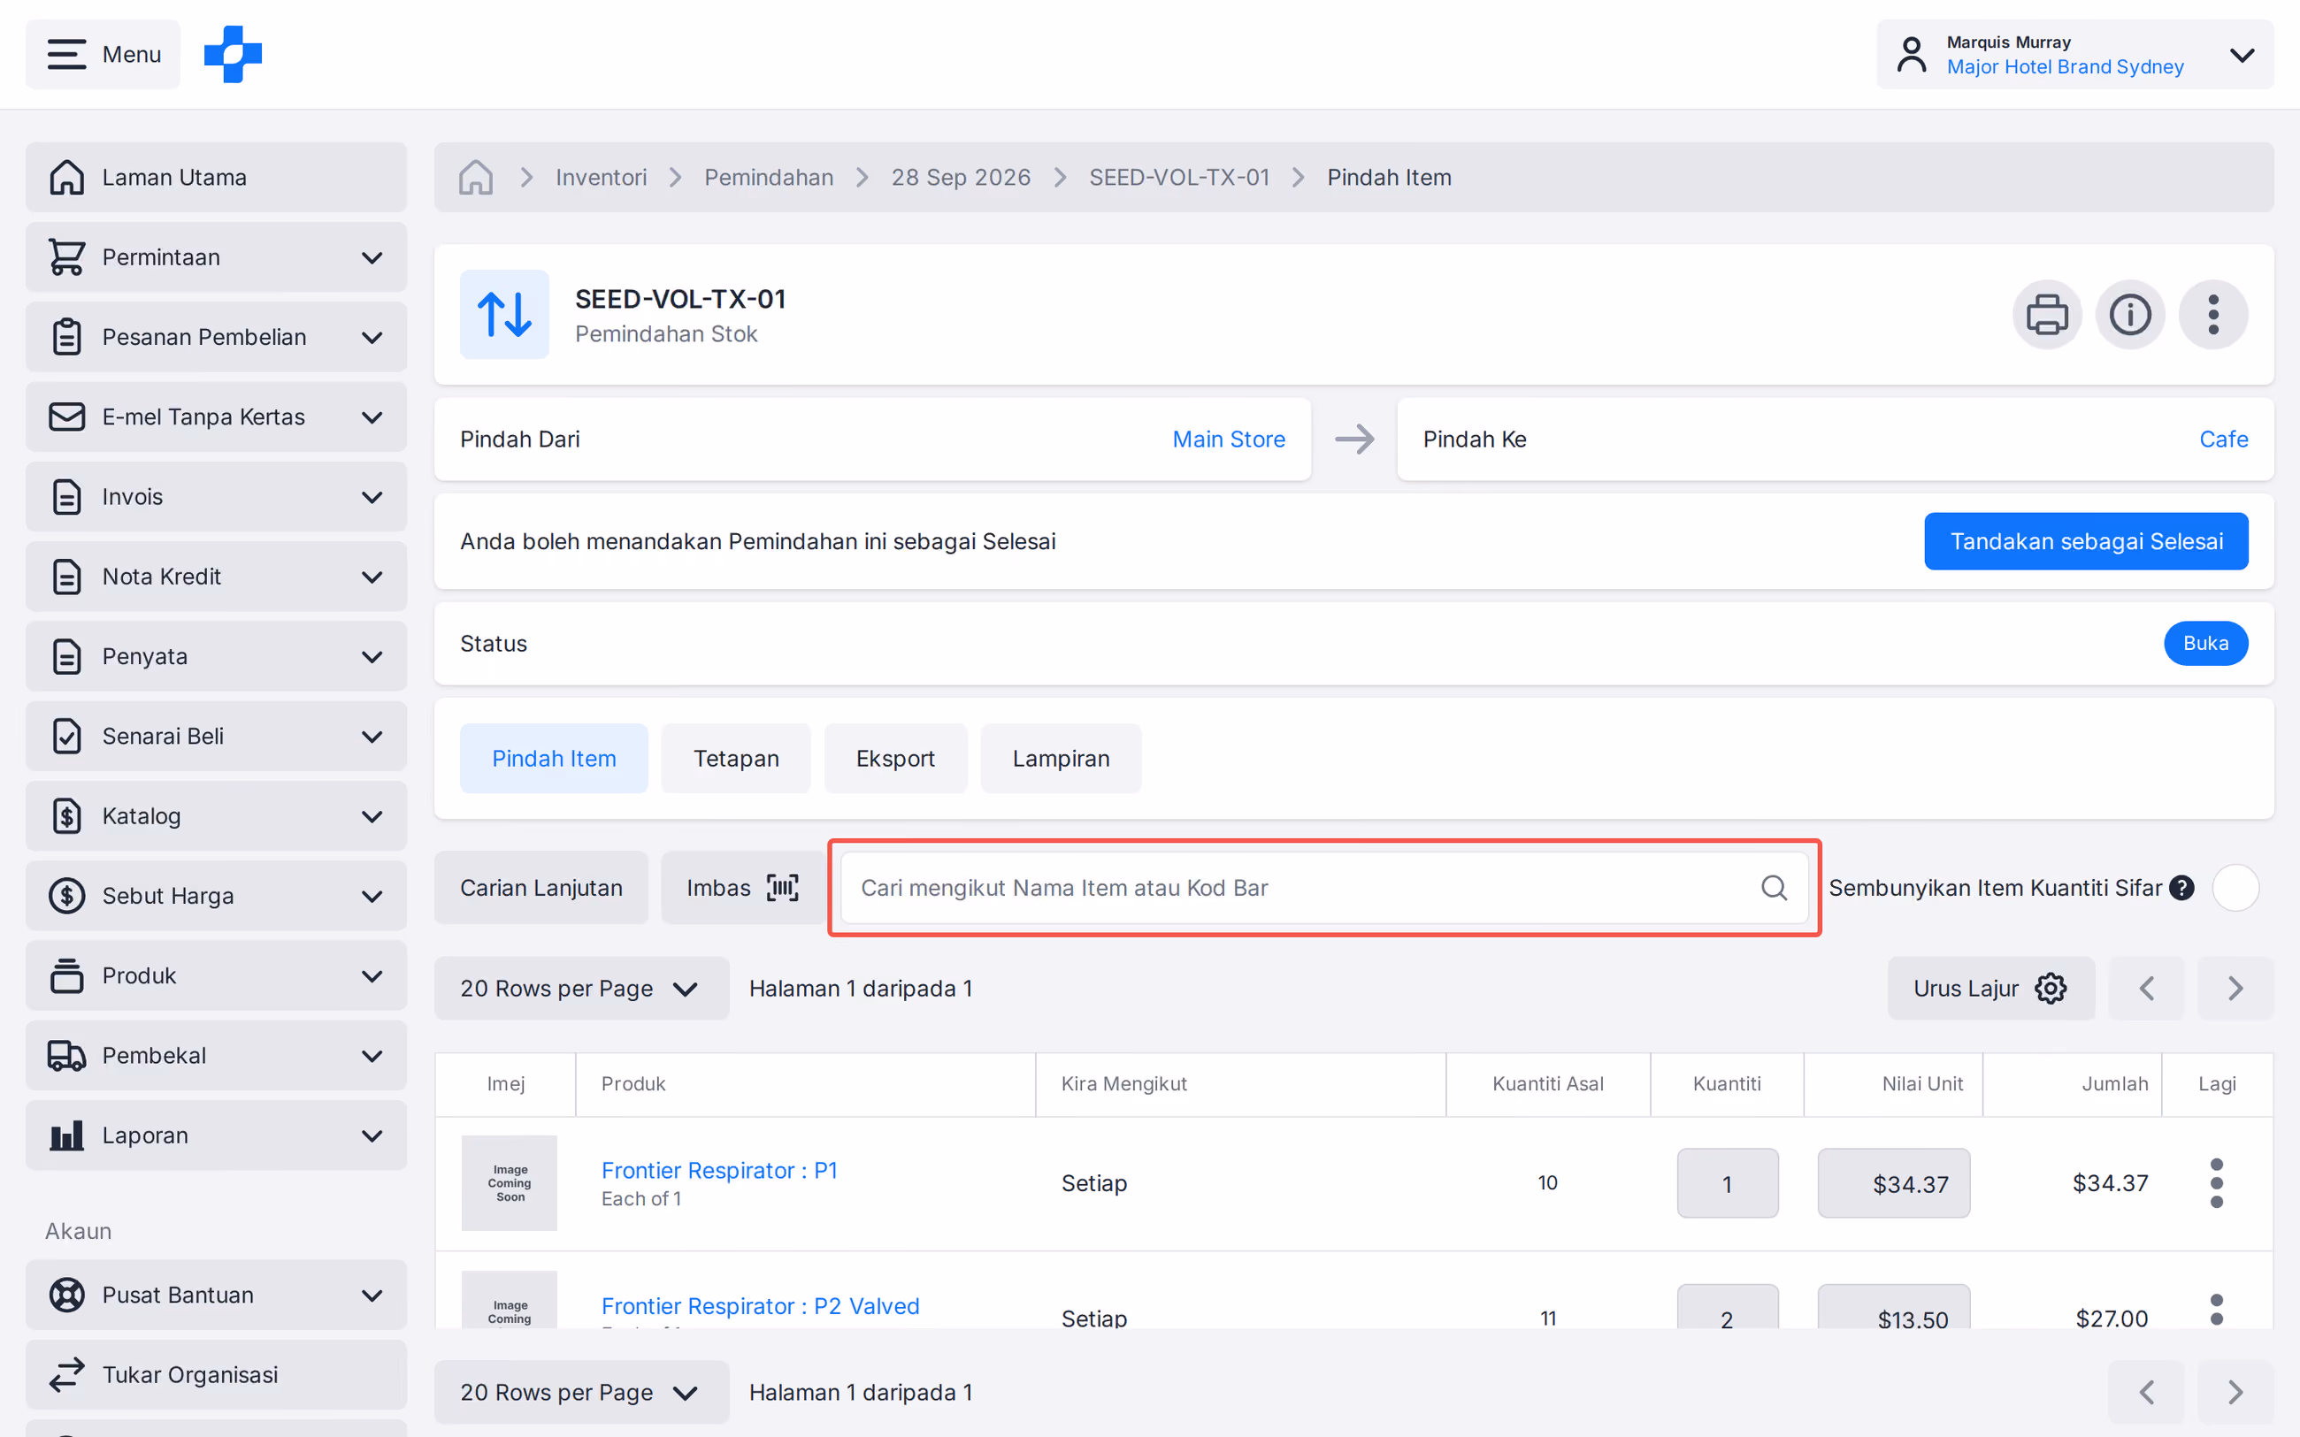The image size is (2300, 1437).
Task: Open Urus Lajur column settings
Action: [x=1990, y=989]
